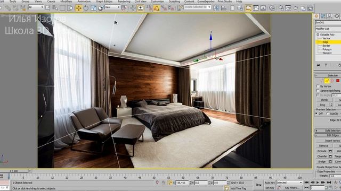Open the Modifier List dropdown
The width and height of the screenshot is (341, 191).
coord(328,29)
